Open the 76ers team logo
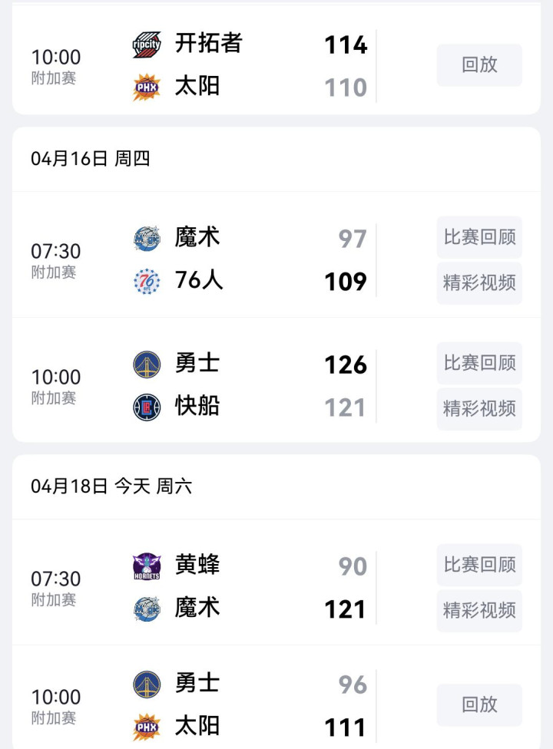The image size is (553, 749). coord(147,282)
